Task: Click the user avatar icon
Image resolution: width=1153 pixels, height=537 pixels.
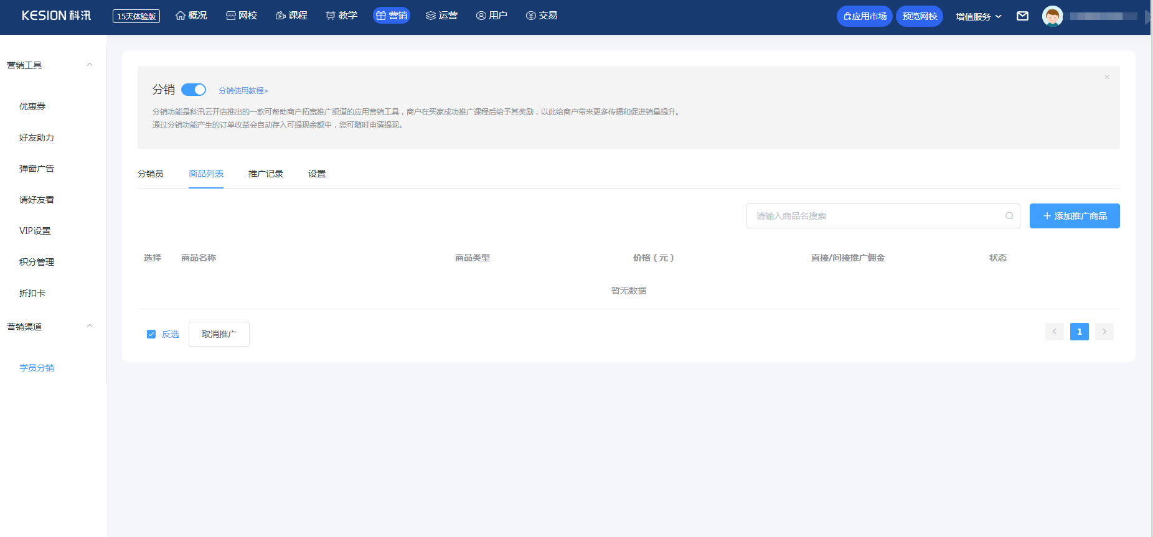Action: click(1052, 16)
